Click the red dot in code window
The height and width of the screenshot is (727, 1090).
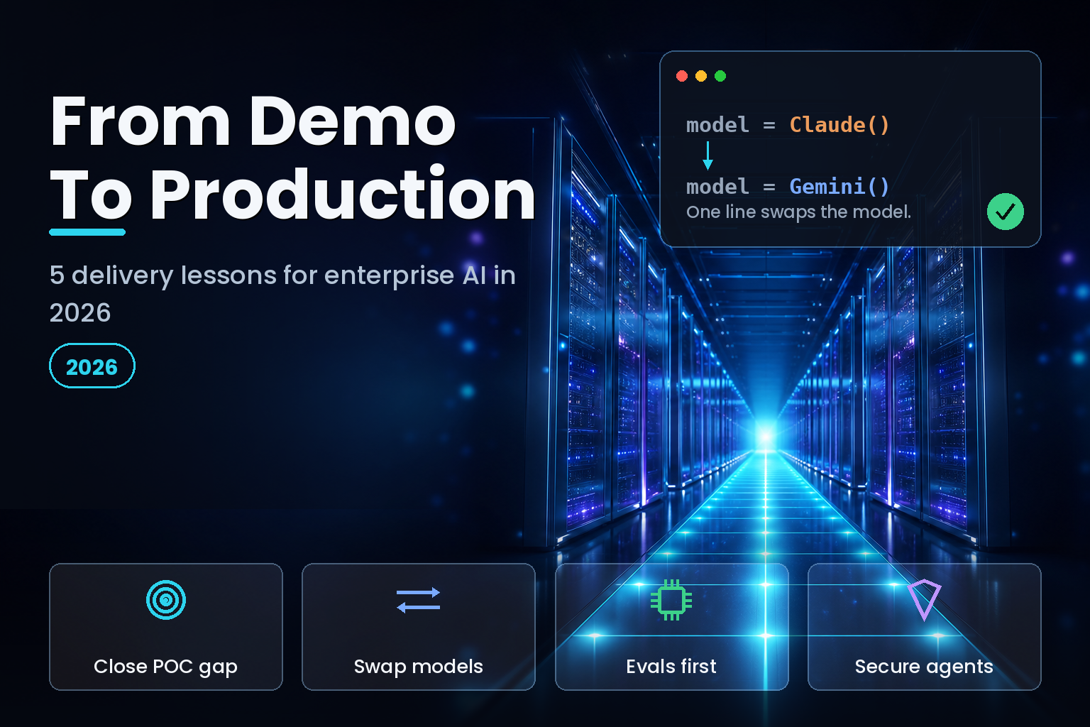[682, 76]
